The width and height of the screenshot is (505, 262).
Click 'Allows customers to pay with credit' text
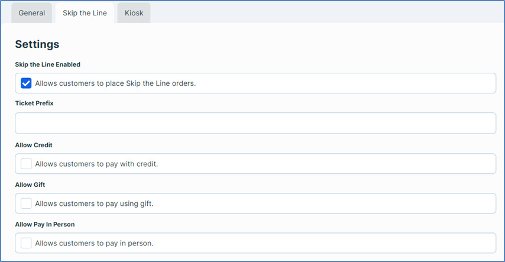click(x=96, y=164)
